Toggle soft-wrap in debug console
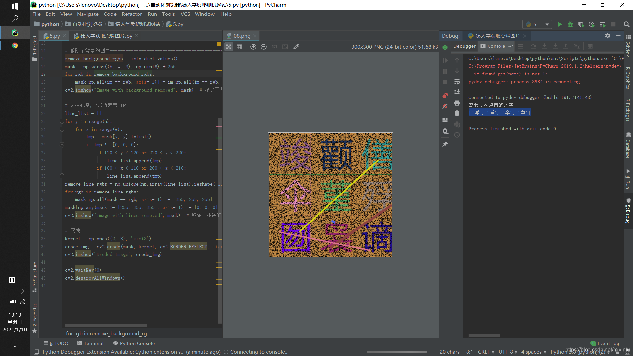The image size is (633, 356). [x=457, y=81]
